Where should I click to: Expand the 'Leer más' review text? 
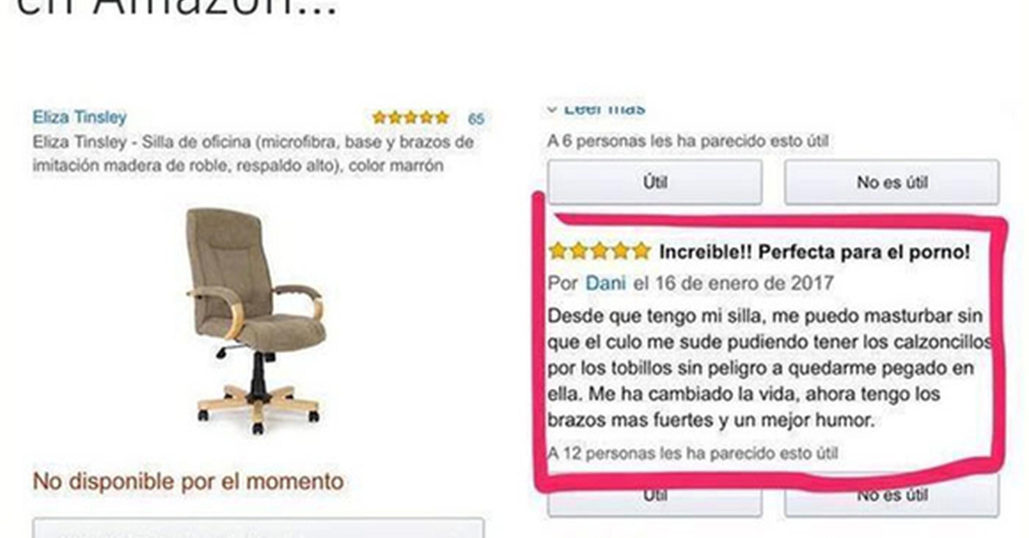[604, 109]
